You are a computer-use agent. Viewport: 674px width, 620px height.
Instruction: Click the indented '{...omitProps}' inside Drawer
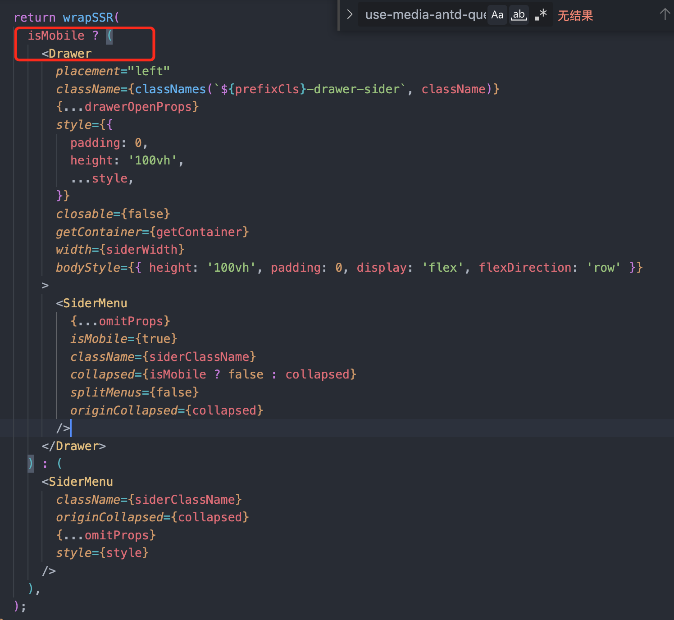click(x=120, y=321)
